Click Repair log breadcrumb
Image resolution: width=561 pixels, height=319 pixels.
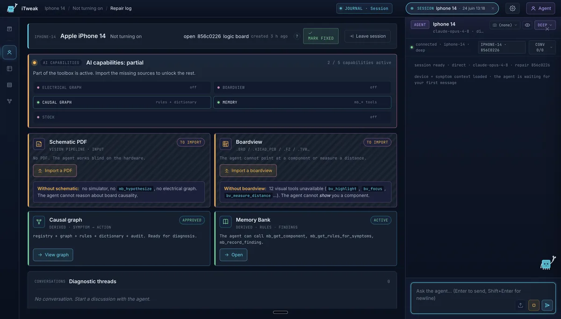pos(121,8)
